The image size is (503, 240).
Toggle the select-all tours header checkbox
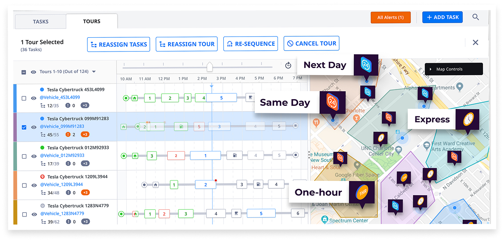pyautogui.click(x=24, y=72)
